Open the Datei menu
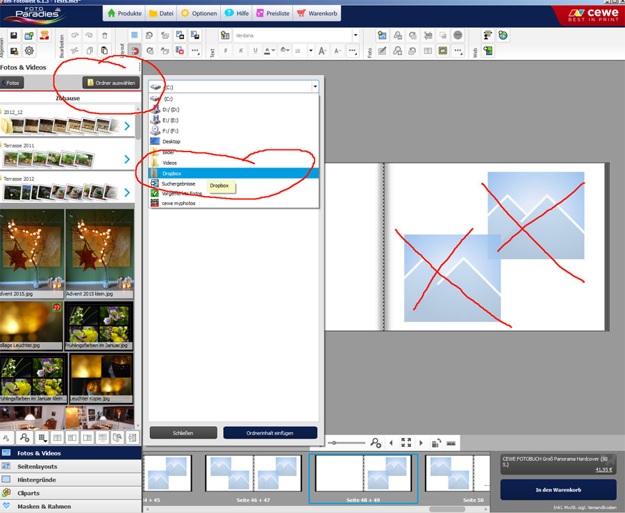625x513 pixels. coord(161,13)
